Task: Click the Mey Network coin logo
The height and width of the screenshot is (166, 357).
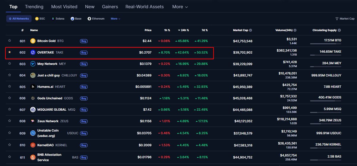Action: 33,64
